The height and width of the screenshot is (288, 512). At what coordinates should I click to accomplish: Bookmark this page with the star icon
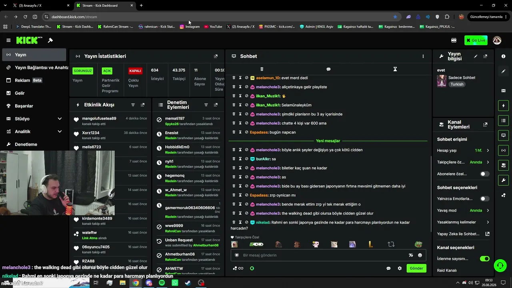tap(395, 17)
